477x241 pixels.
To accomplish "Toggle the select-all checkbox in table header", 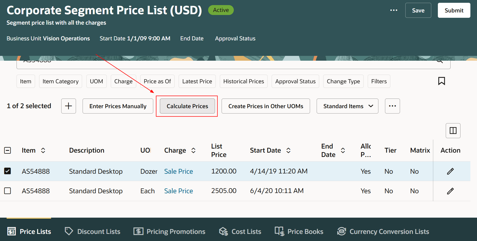I will pos(8,150).
